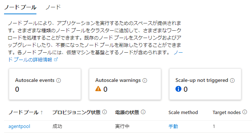252x136 pixels.
Task: Click info icon next to Scale-up not triggered
Action: [232, 80]
